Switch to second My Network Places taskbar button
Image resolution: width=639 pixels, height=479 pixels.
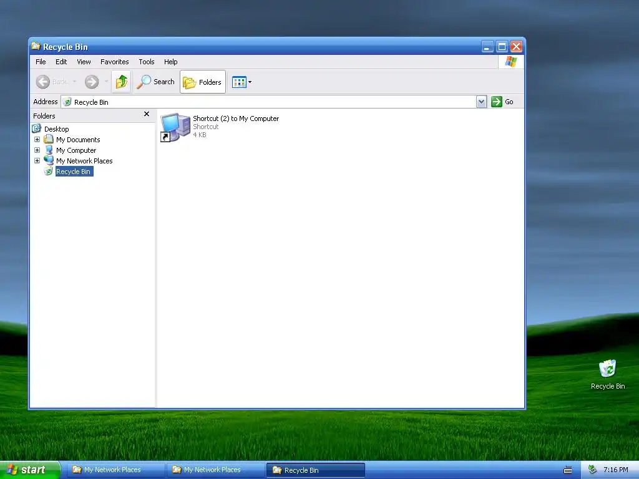[x=215, y=470]
